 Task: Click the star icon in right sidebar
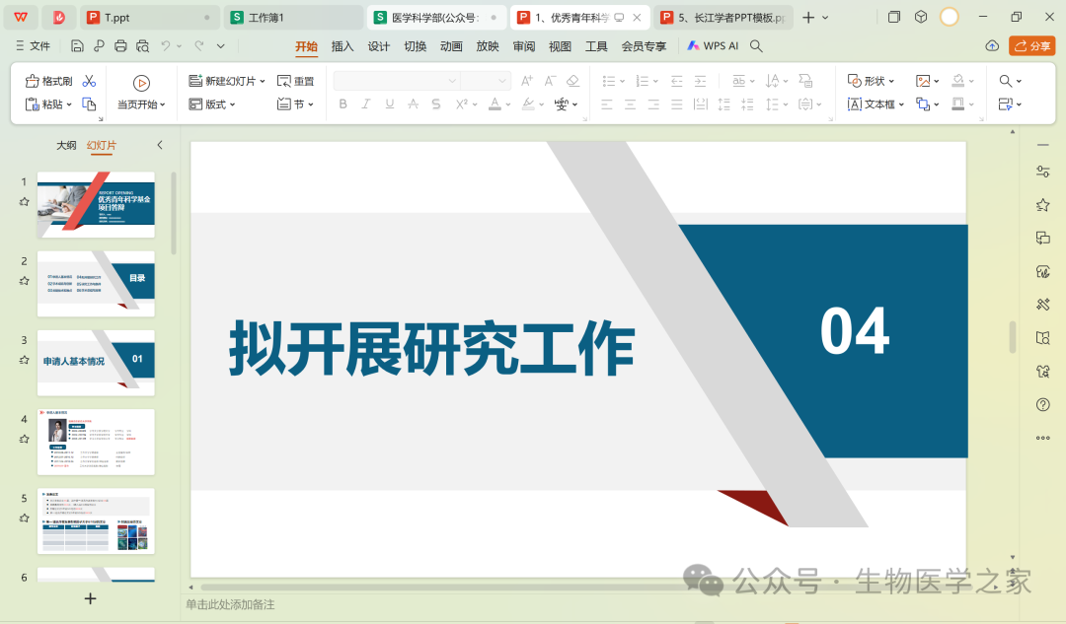pos(1042,204)
